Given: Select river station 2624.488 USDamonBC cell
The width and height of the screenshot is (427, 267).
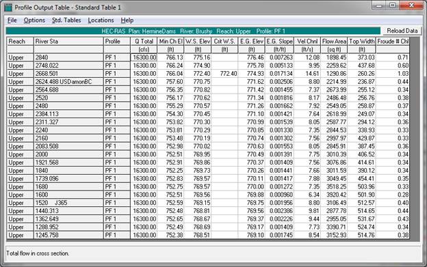Looking at the screenshot, I should coord(68,82).
